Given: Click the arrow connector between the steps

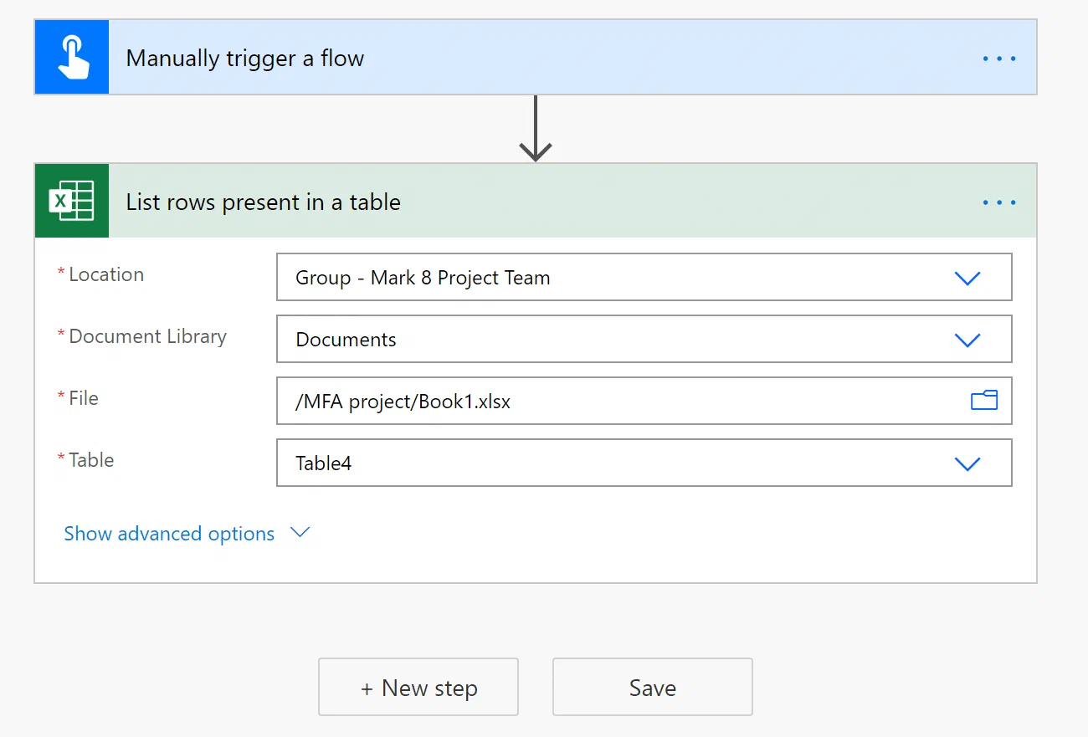Looking at the screenshot, I should 536,128.
